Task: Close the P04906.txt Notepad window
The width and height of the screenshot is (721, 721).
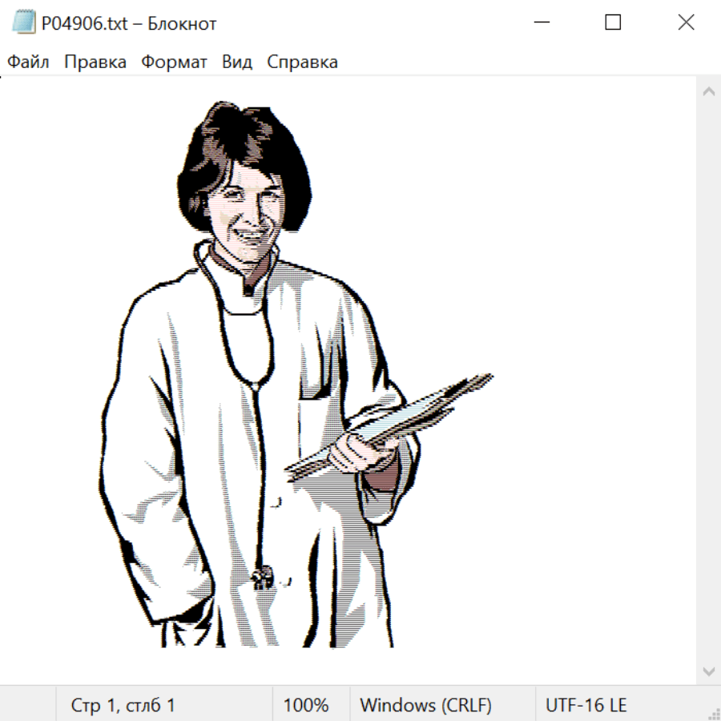Action: tap(686, 23)
